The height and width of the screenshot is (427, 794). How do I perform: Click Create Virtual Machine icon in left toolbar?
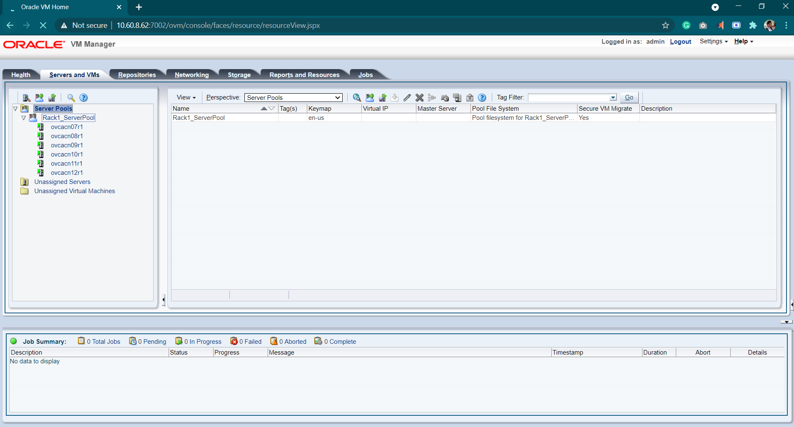52,98
